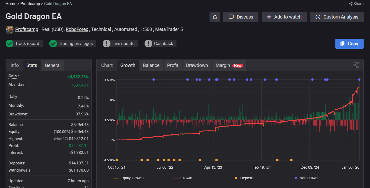This screenshot has height=188, width=370.
Task: Click the Cashback exclamation icon
Action: click(x=148, y=44)
